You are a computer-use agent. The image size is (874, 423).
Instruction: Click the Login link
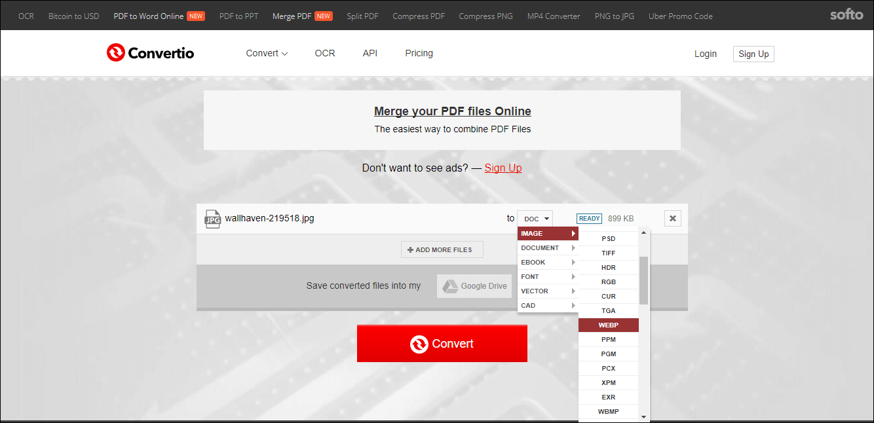(706, 54)
